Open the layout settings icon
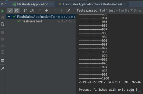The height and width of the screenshot is (94, 143). point(3,60)
